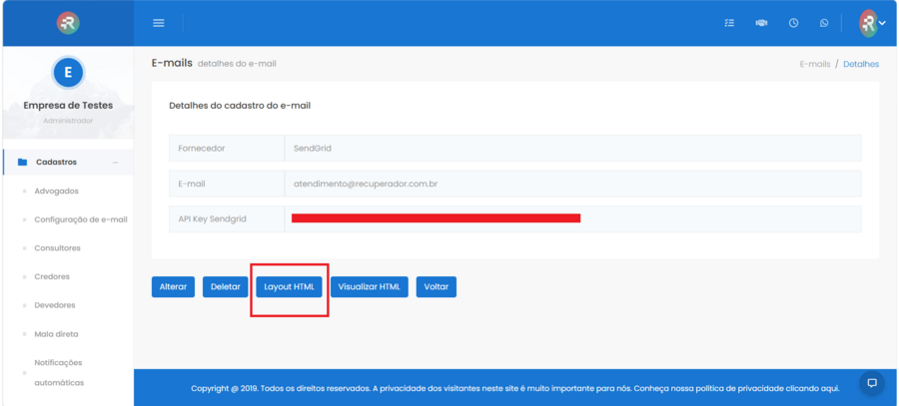Open the task checklist icon in header
The height and width of the screenshot is (406, 899).
[729, 23]
